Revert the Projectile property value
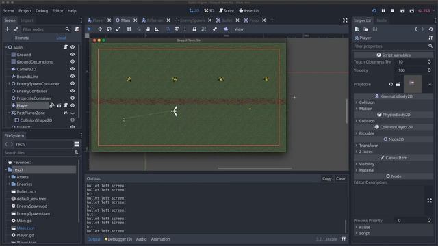This screenshot has height=246, width=438. [391, 84]
